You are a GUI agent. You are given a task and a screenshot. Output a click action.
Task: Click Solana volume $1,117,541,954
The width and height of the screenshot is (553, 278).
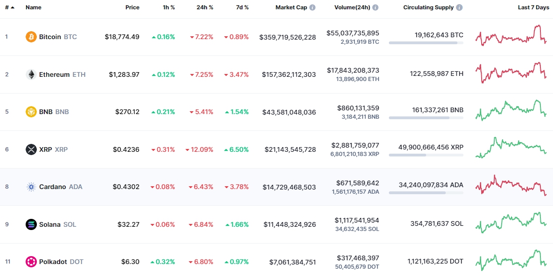tap(357, 221)
